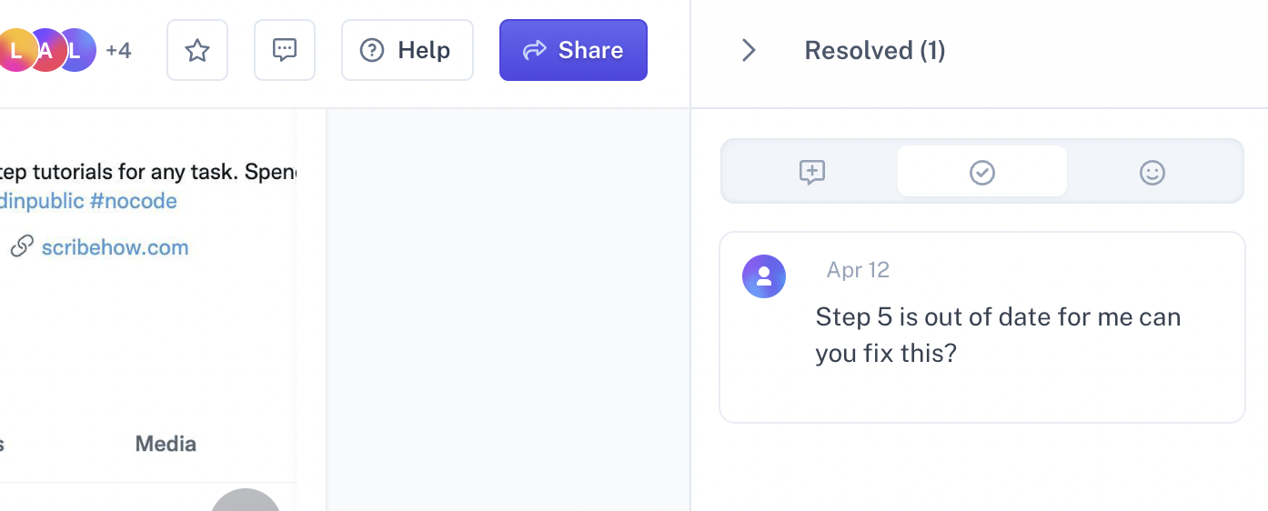
Task: Open the reactions smiley tab
Action: (x=1152, y=172)
